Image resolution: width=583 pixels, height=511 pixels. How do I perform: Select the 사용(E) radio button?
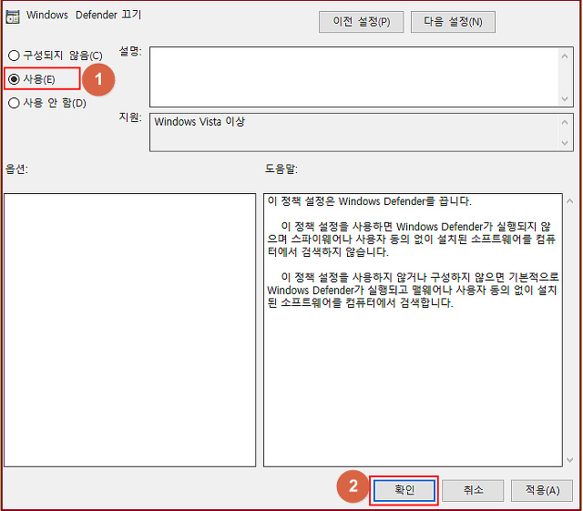32,79
